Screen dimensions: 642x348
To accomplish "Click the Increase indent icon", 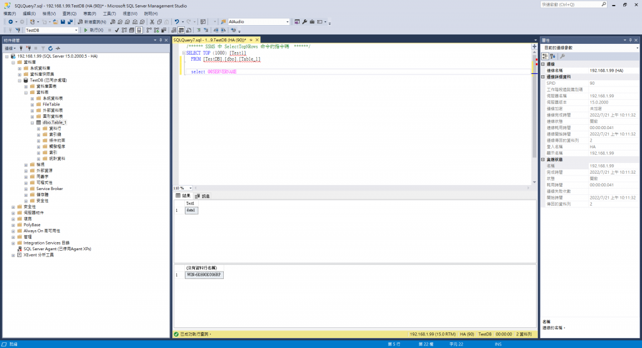I will point(223,30).
